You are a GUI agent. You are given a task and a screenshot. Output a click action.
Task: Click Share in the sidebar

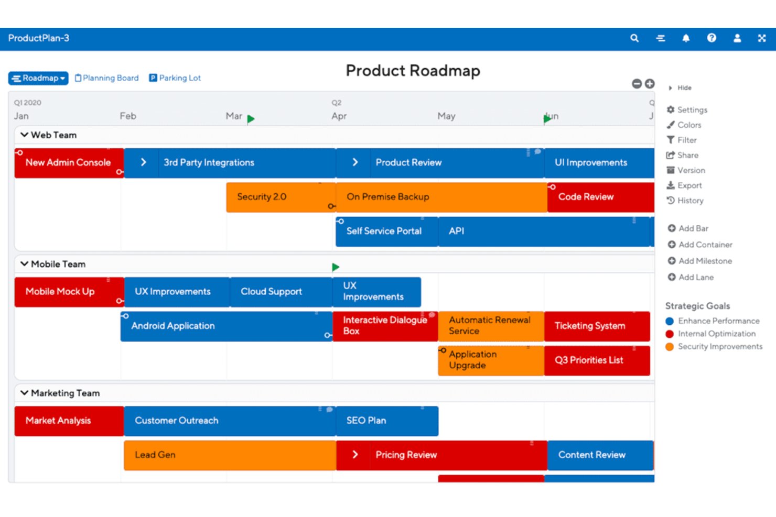point(682,156)
